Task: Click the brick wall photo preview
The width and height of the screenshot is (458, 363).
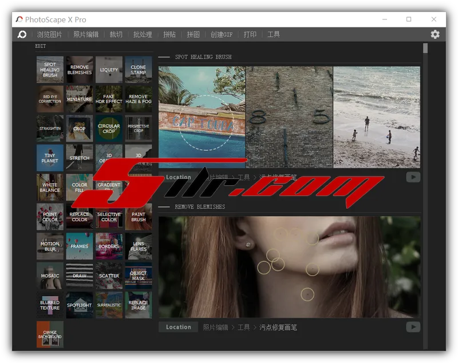Action: tap(289, 117)
